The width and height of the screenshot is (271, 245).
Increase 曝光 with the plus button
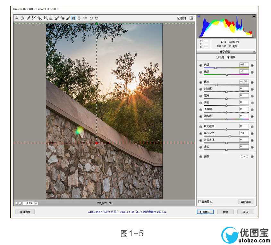[x=252, y=82]
